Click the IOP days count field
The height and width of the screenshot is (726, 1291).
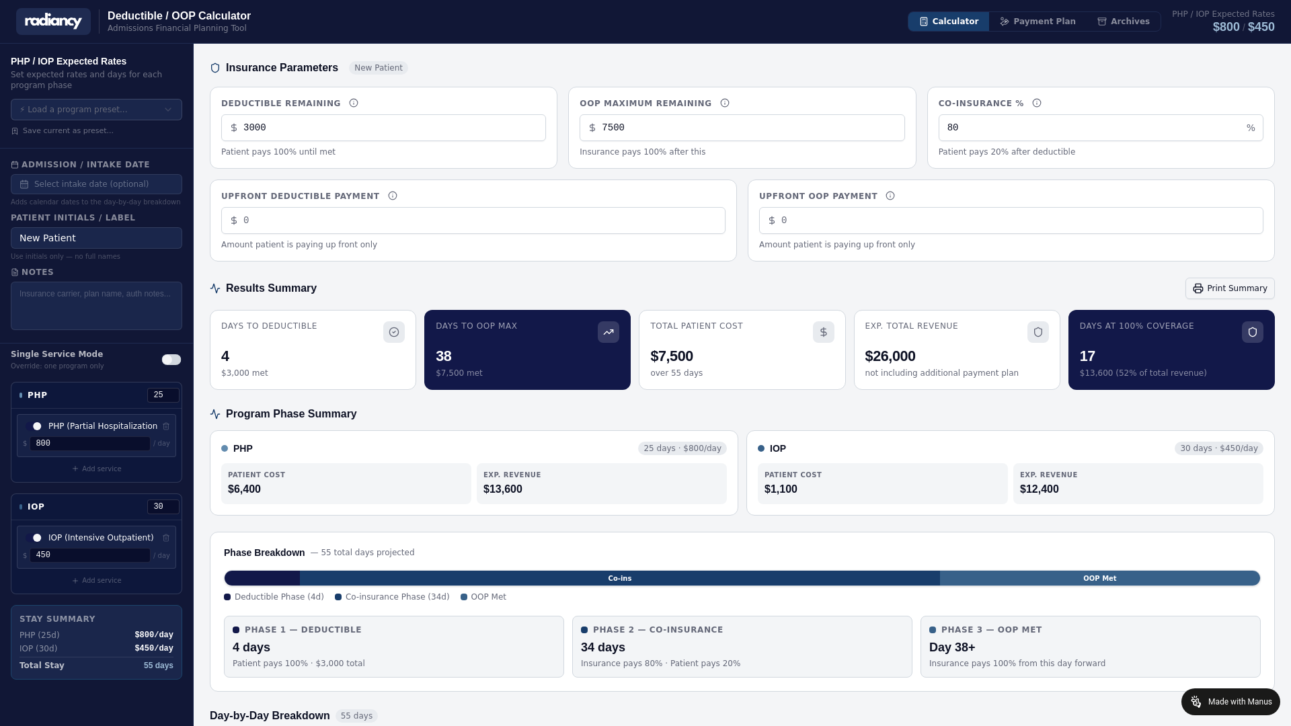tap(163, 507)
